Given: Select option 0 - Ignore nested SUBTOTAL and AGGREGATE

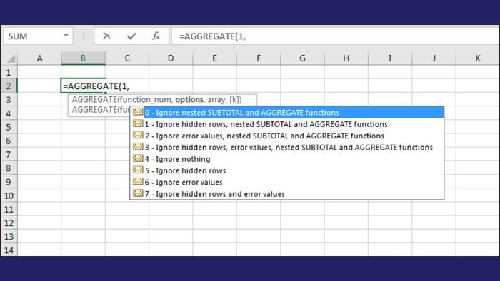Looking at the screenshot, I should 287,113.
